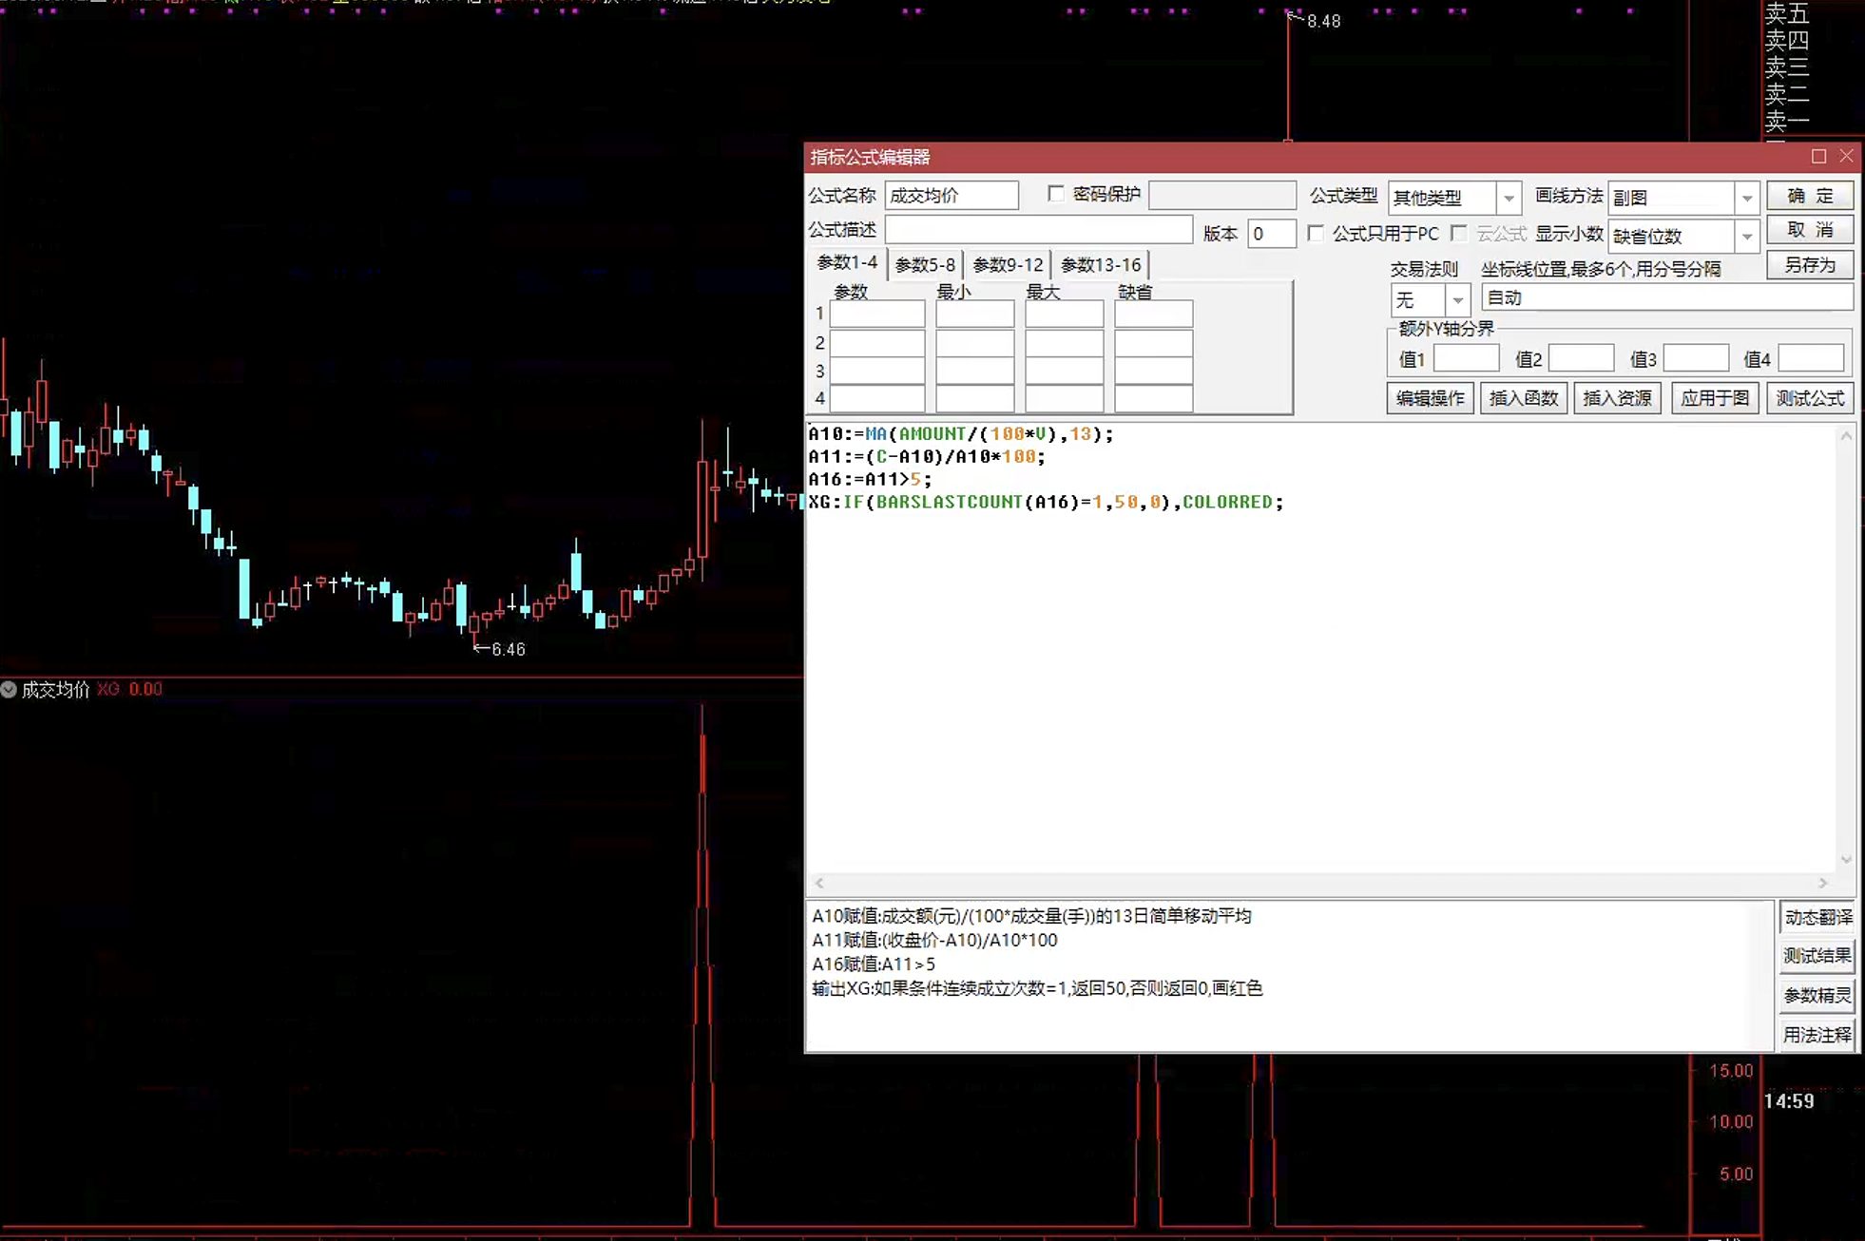The width and height of the screenshot is (1865, 1241).
Task: Click the 6.46 low price label on chart
Action: click(x=509, y=650)
